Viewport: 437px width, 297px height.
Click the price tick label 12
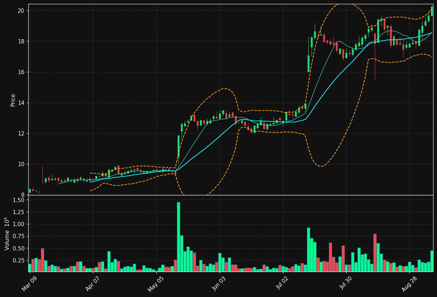click(x=21, y=133)
